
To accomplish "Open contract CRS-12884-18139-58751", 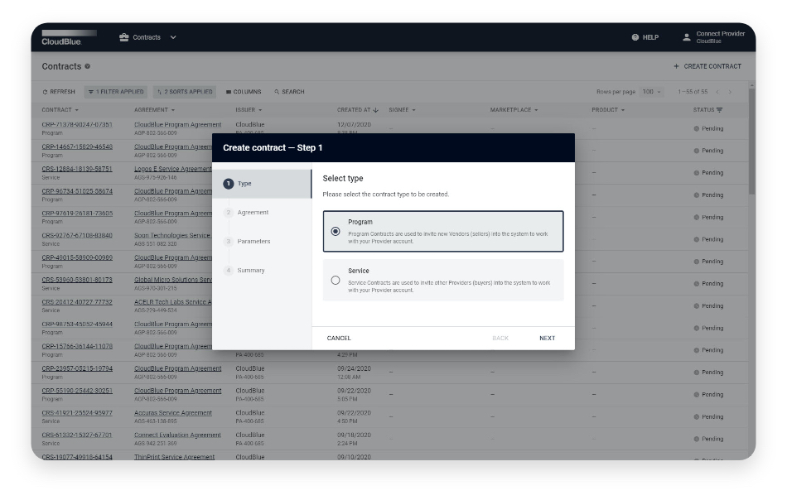I will pos(77,169).
